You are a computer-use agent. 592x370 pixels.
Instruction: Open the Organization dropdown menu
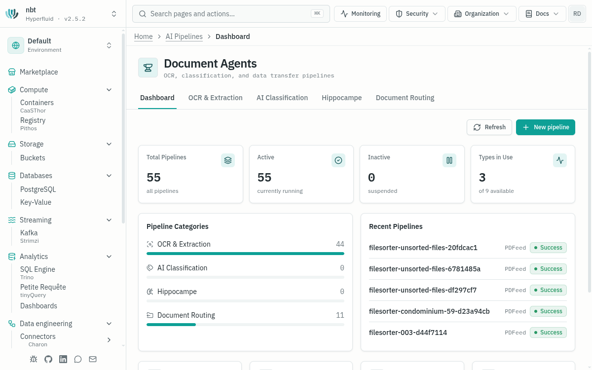pos(482,14)
